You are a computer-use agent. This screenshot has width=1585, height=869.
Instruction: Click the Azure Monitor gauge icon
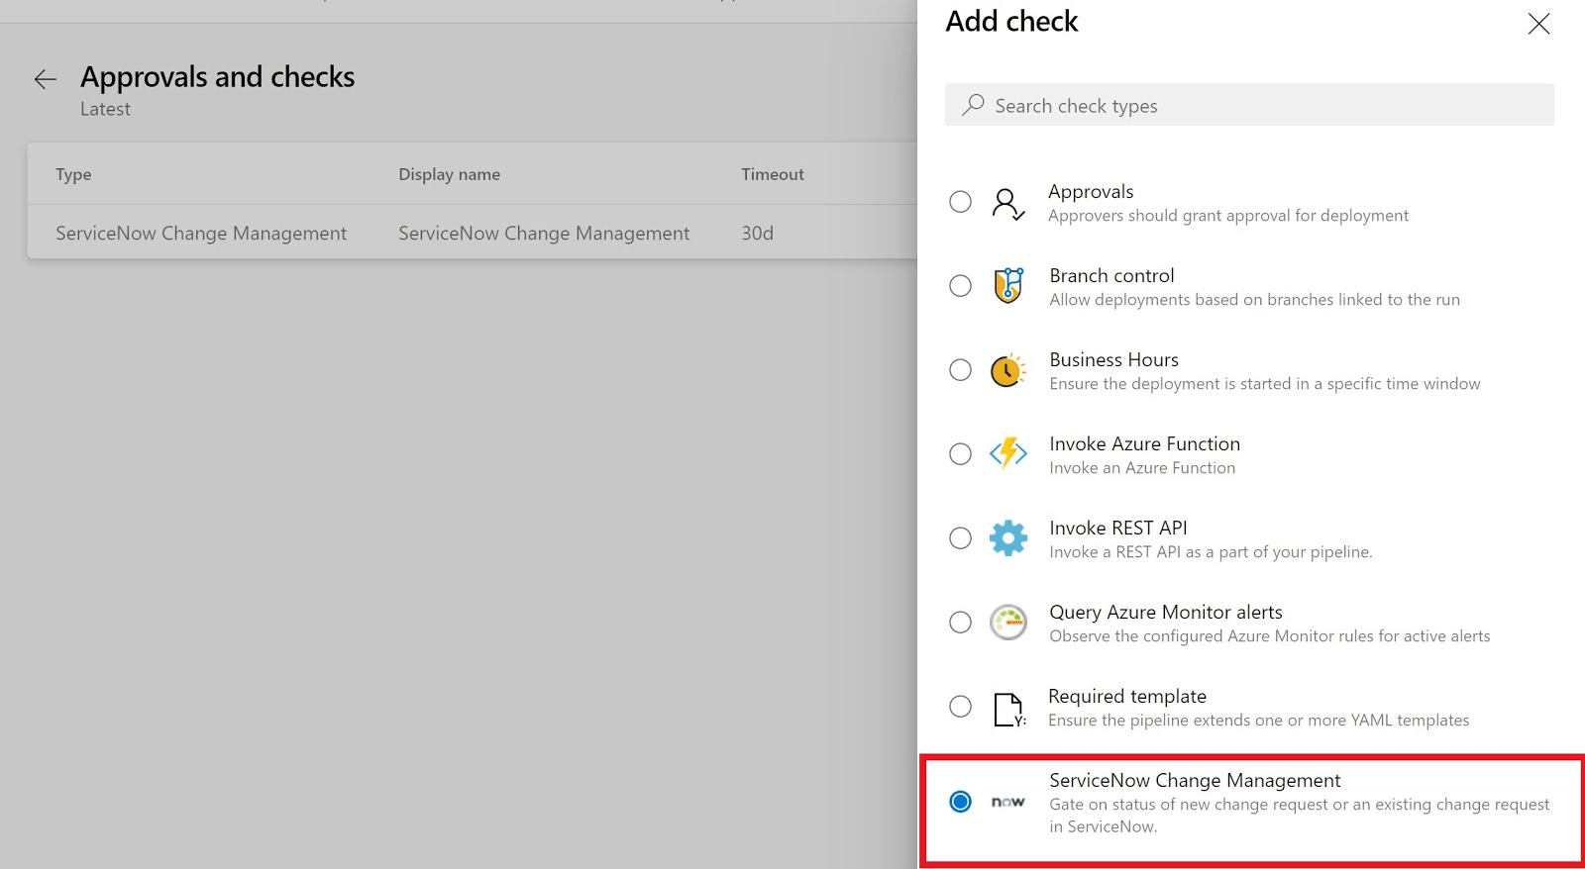click(x=1008, y=623)
